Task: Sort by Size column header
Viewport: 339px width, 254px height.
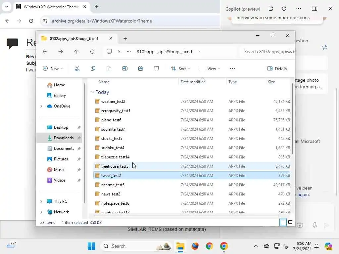Action: click(x=271, y=82)
